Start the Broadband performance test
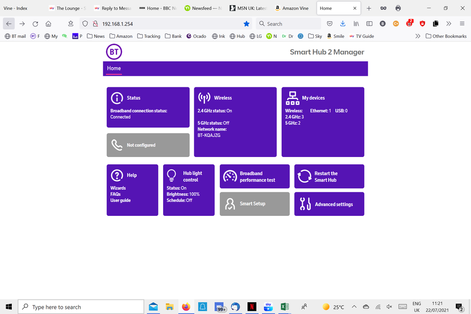Image resolution: width=471 pixels, height=314 pixels. coord(254,176)
